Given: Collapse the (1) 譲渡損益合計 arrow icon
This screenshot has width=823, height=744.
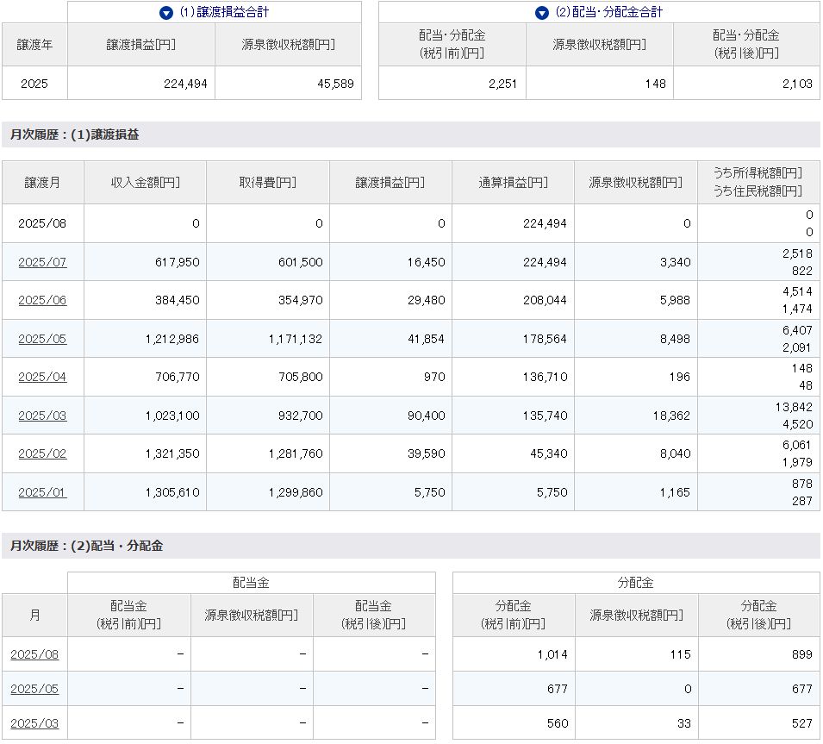Looking at the screenshot, I should point(166,13).
